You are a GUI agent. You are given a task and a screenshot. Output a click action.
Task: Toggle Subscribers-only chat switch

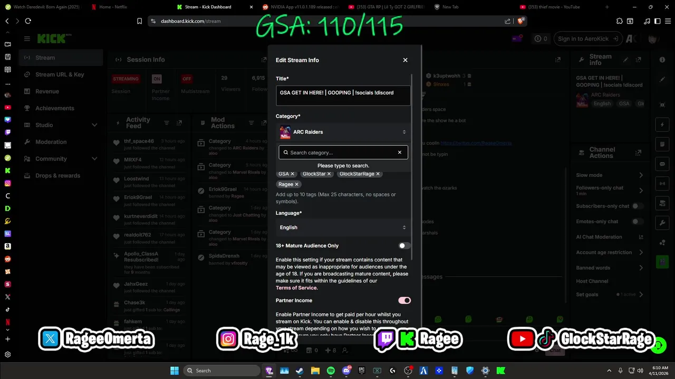point(638,206)
